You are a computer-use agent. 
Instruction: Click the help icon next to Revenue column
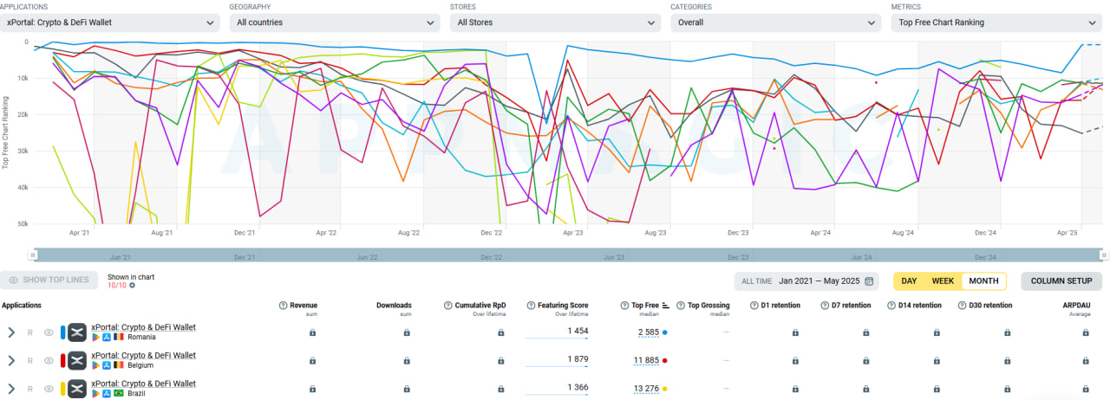point(283,306)
